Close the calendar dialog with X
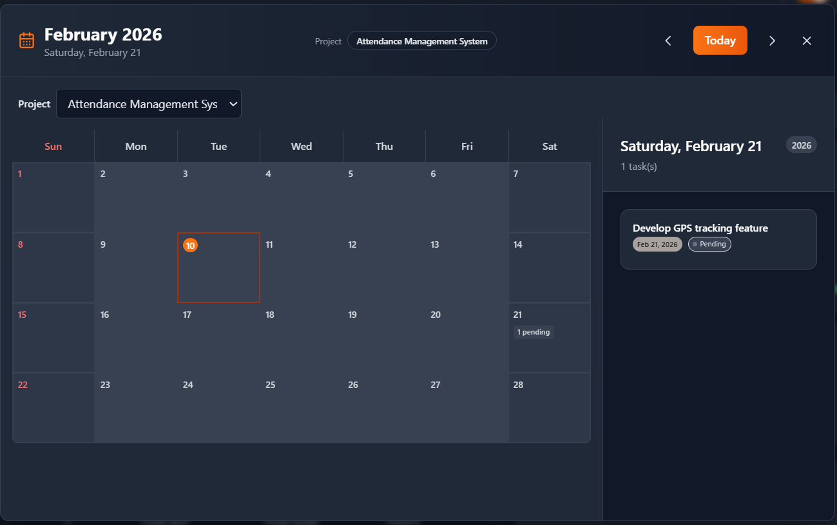The width and height of the screenshot is (837, 525). pyautogui.click(x=807, y=41)
